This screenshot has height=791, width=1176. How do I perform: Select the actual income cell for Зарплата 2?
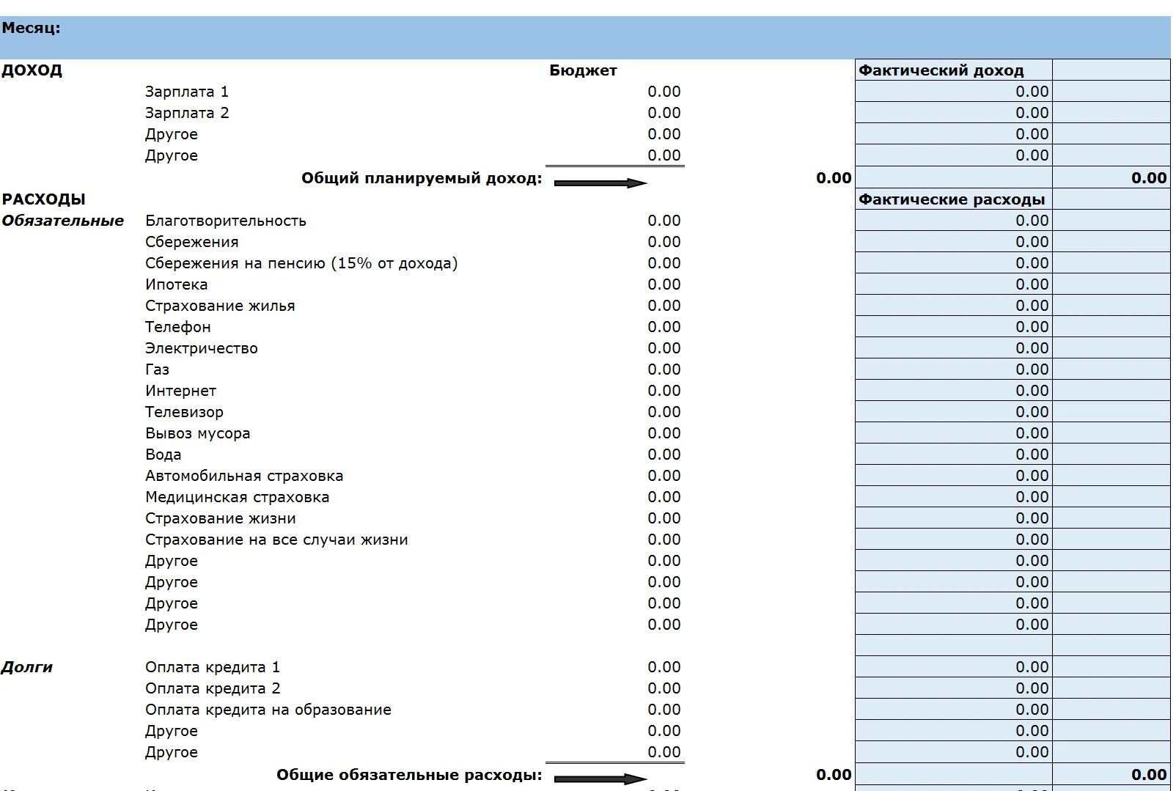point(953,113)
